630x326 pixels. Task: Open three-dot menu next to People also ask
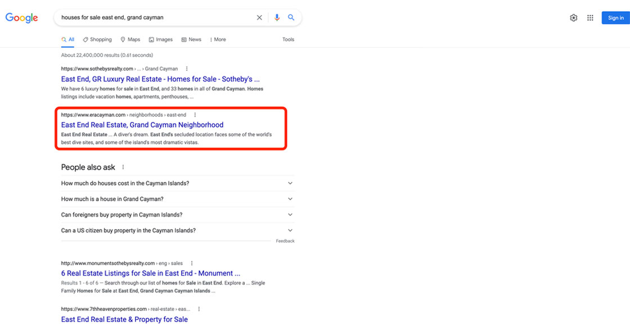pyautogui.click(x=123, y=167)
